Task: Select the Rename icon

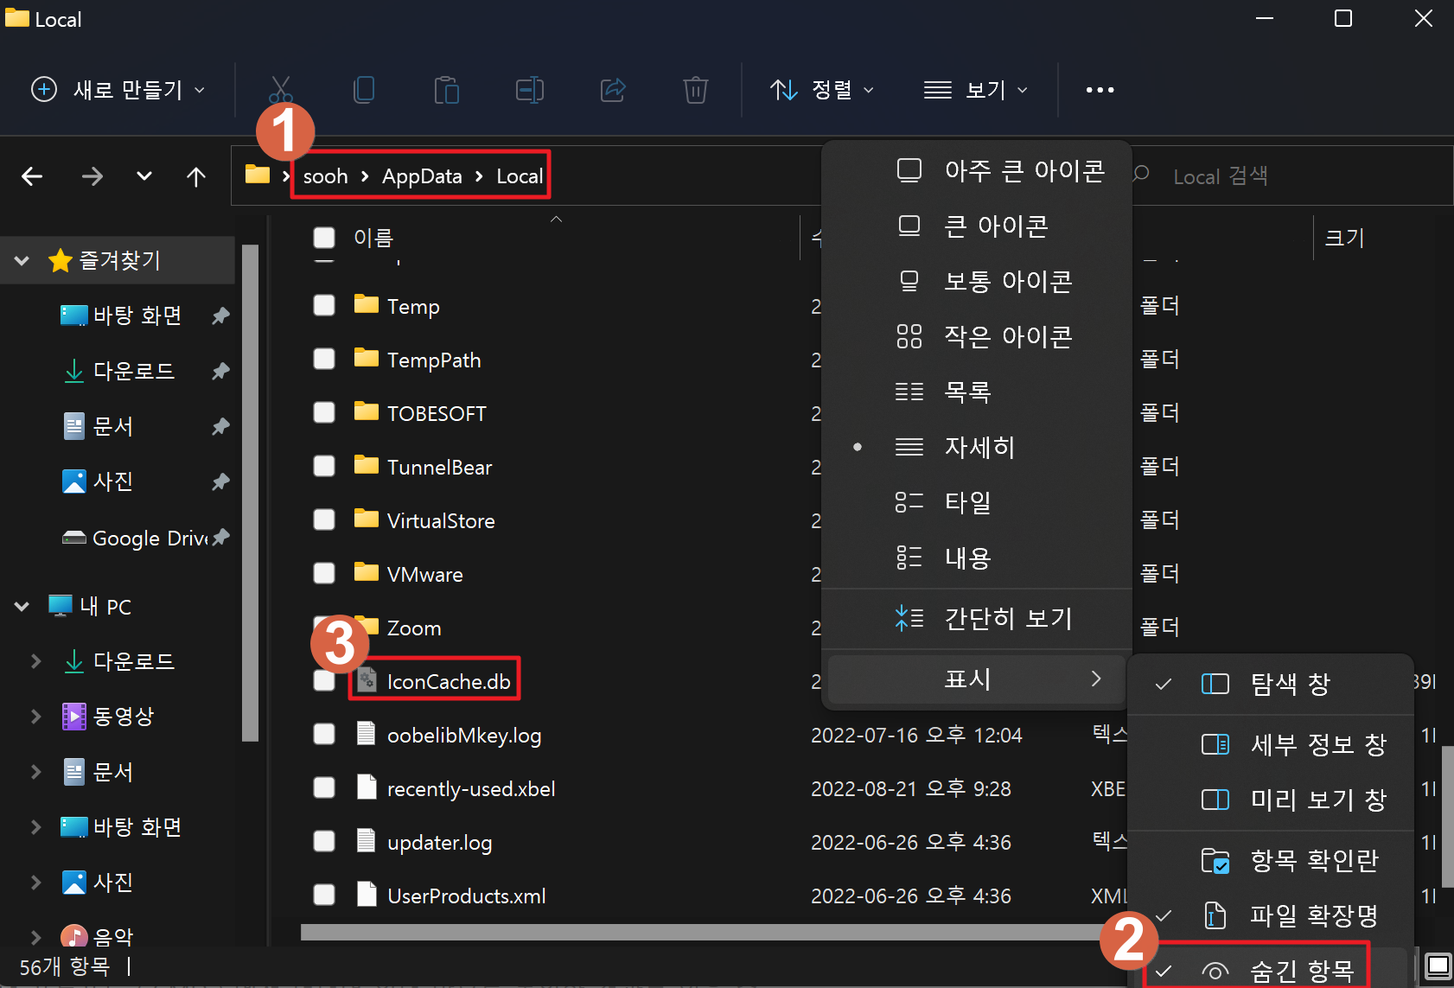Action: coord(529,89)
